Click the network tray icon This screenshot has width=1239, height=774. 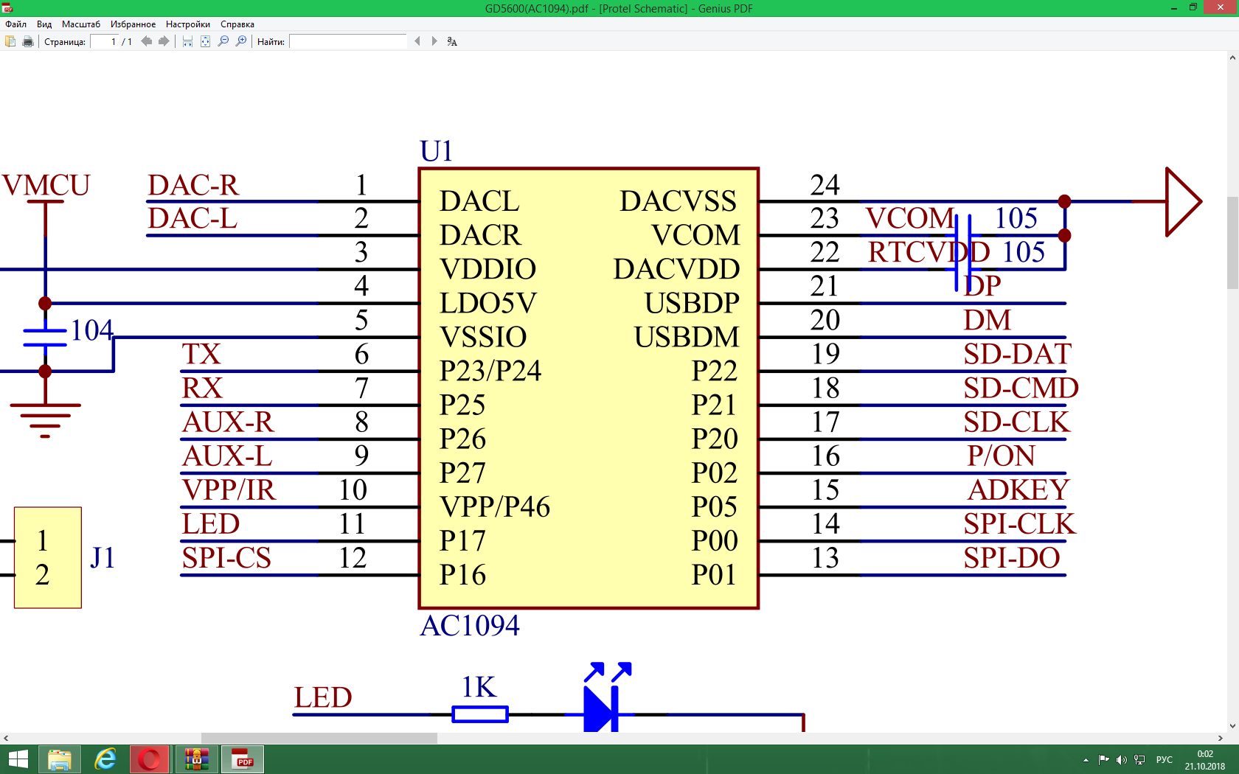(1139, 760)
